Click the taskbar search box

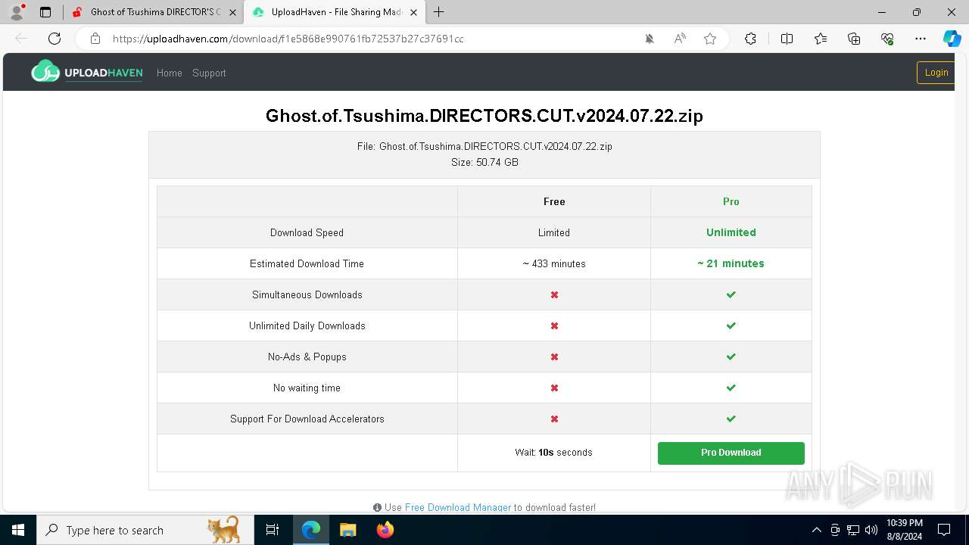(x=145, y=530)
